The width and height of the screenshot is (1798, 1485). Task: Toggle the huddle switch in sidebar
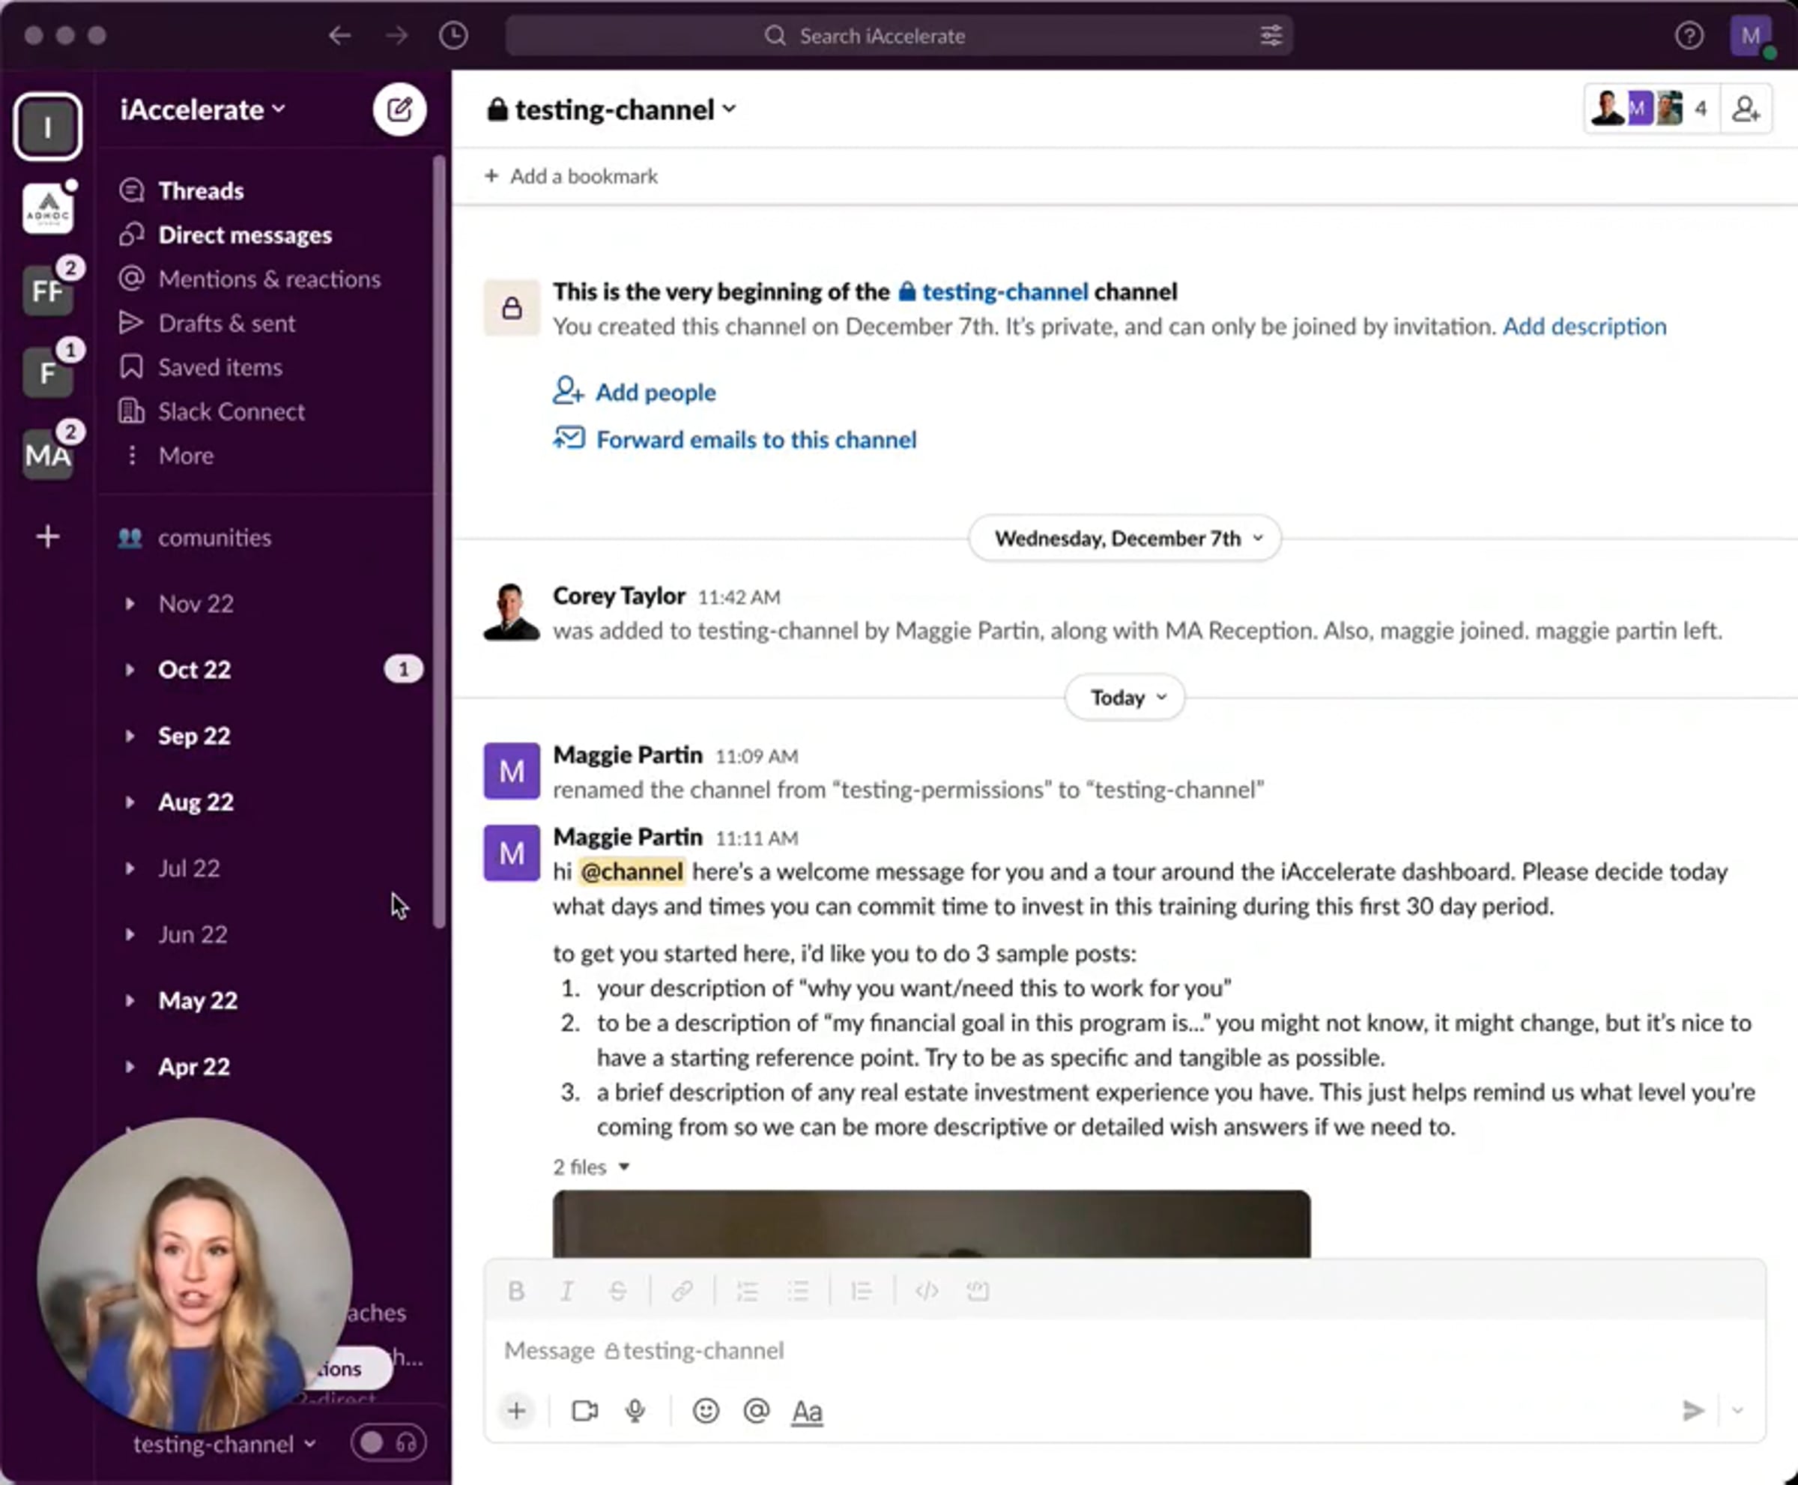tap(388, 1443)
